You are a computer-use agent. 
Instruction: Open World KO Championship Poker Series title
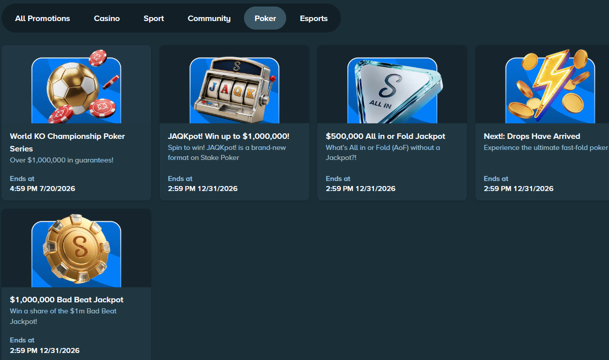point(67,142)
